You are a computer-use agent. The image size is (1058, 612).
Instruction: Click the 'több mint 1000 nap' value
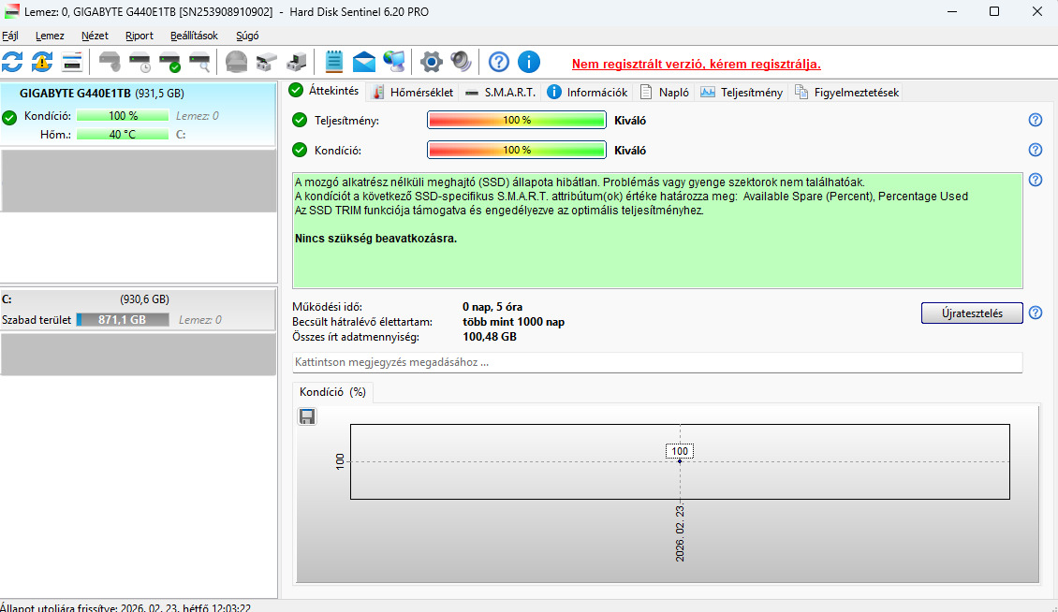[x=513, y=322]
